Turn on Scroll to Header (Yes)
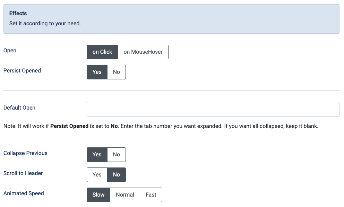344x207 pixels. 97,175
